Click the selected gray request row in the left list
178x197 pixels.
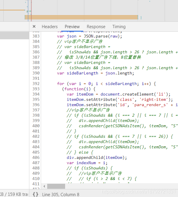pos(14,35)
